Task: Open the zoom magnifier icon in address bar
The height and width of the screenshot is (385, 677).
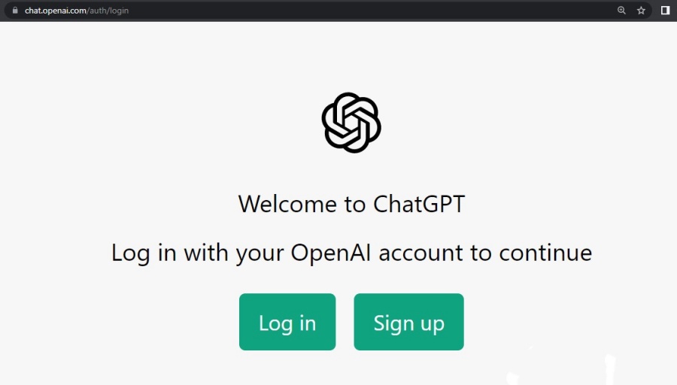Action: pos(621,11)
